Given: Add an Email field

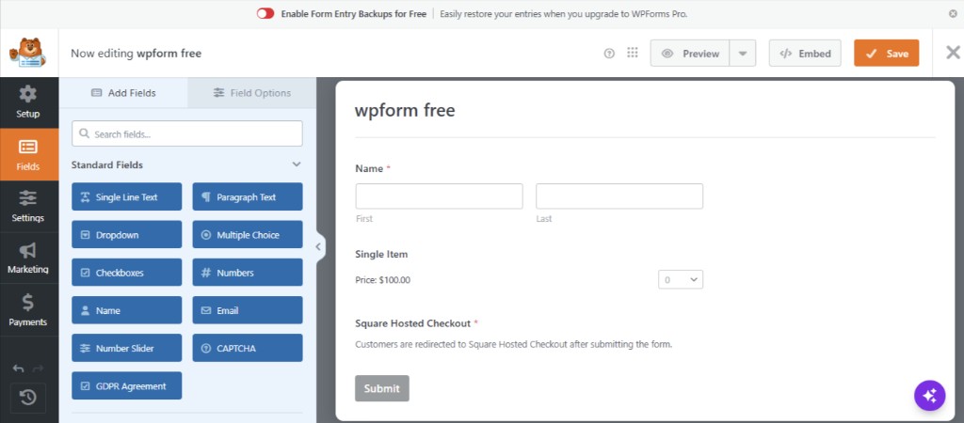Looking at the screenshot, I should [x=248, y=310].
